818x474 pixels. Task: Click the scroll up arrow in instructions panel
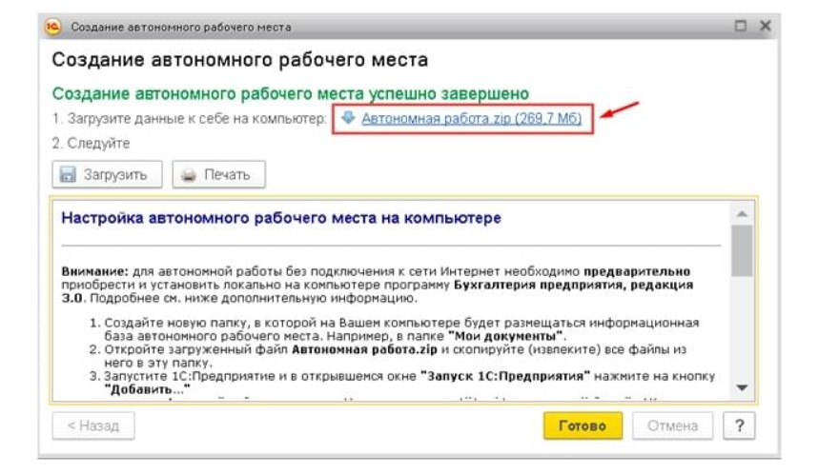coord(742,213)
